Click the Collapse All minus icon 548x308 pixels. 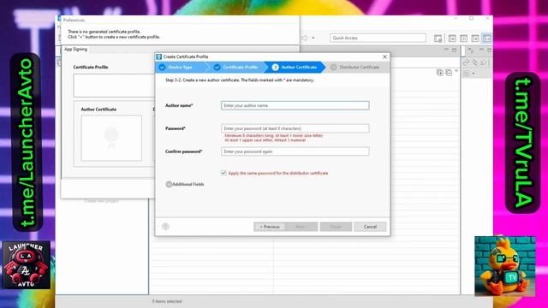click(449, 73)
